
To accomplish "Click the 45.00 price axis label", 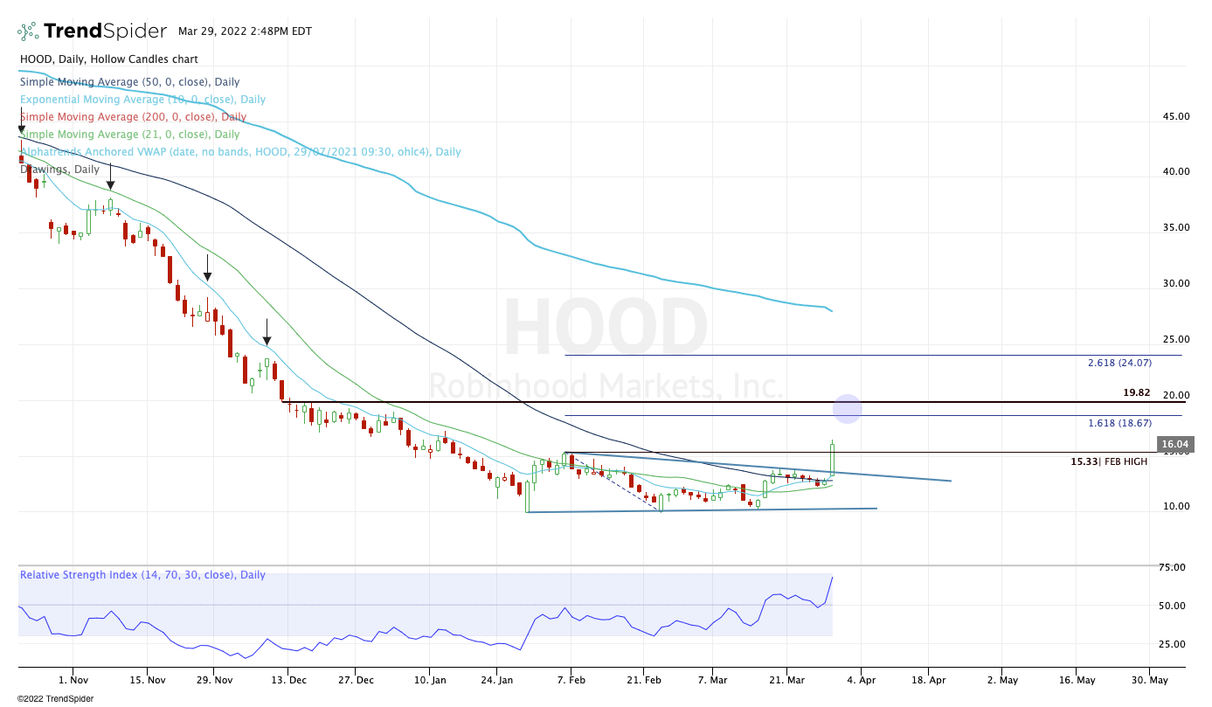I will [1177, 116].
